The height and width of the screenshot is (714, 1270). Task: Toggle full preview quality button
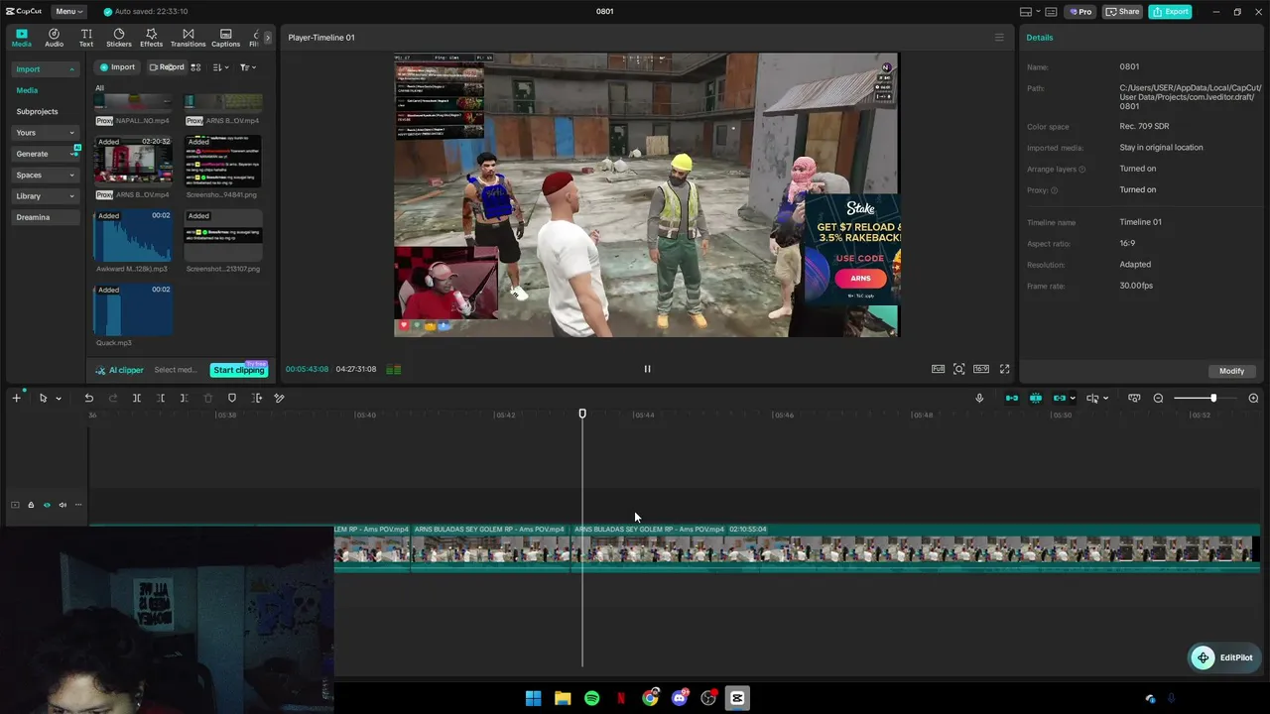click(x=938, y=369)
